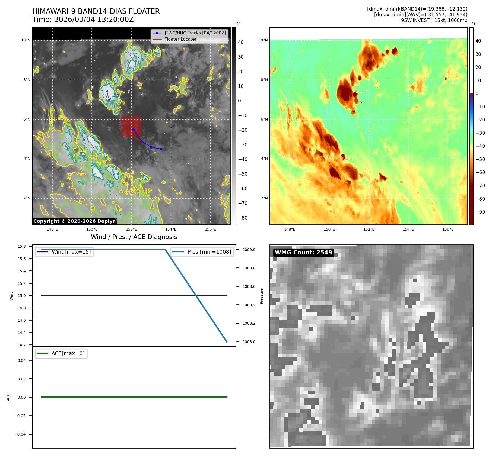Select the northernmost blue JTWC track point

133,130
